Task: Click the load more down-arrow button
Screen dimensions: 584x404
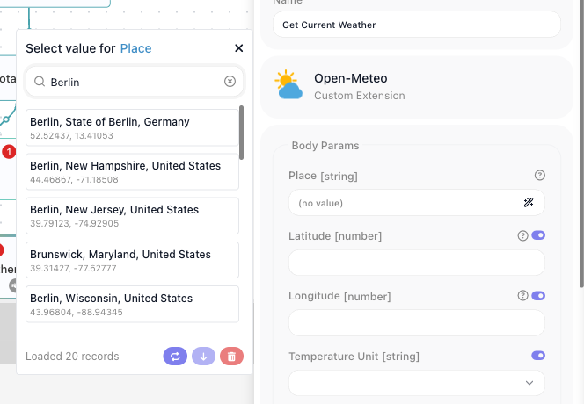Action: [203, 357]
